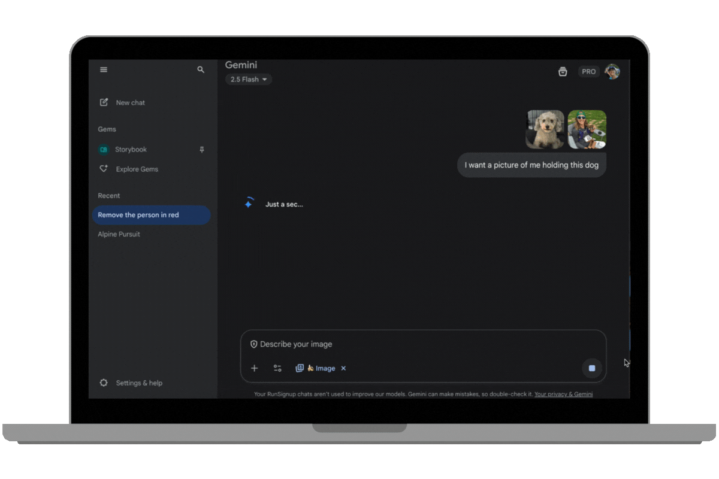Open the Storybook gem

tap(131, 150)
